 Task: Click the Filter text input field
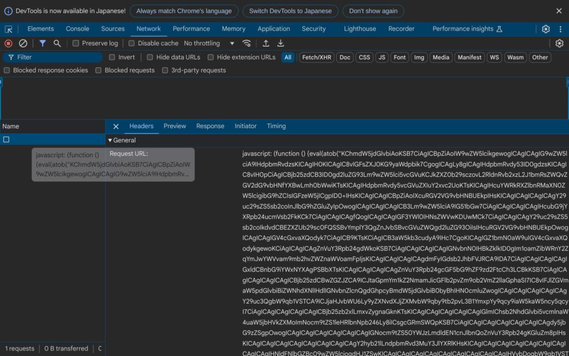(x=56, y=57)
